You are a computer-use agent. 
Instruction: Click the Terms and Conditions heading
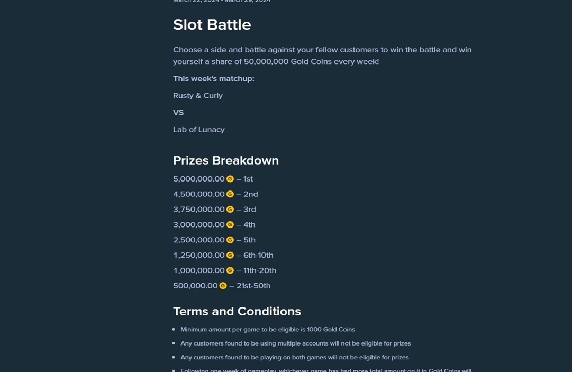point(237,311)
